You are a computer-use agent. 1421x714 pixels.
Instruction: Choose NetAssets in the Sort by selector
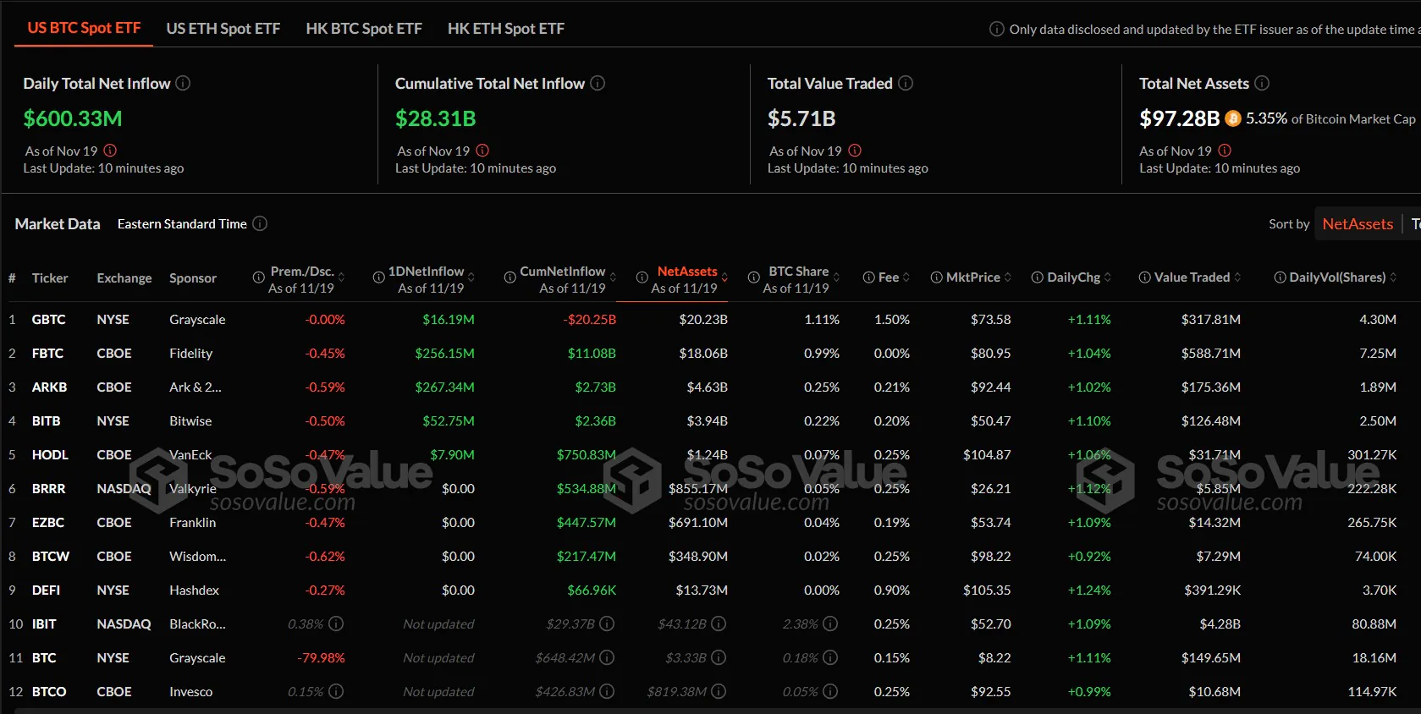[x=1358, y=223]
